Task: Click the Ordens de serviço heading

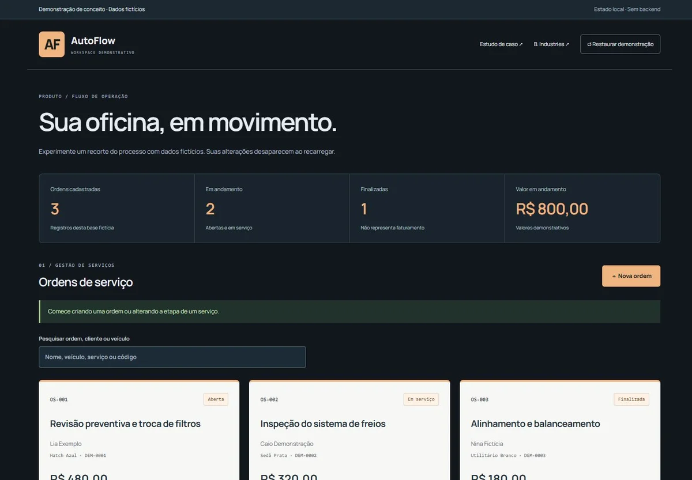Action: tap(85, 282)
